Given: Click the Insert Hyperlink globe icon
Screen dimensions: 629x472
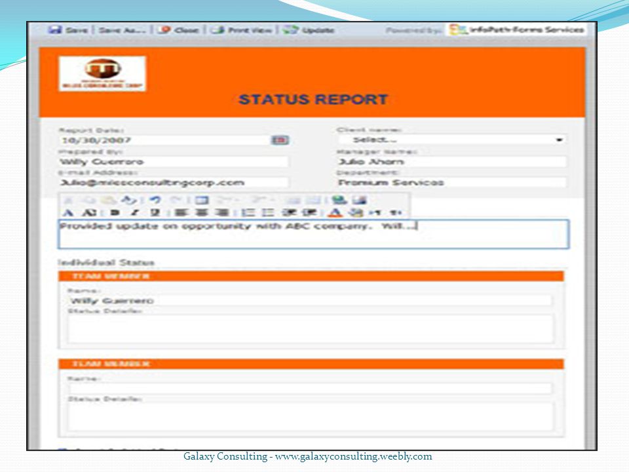Looking at the screenshot, I should pos(339,200).
